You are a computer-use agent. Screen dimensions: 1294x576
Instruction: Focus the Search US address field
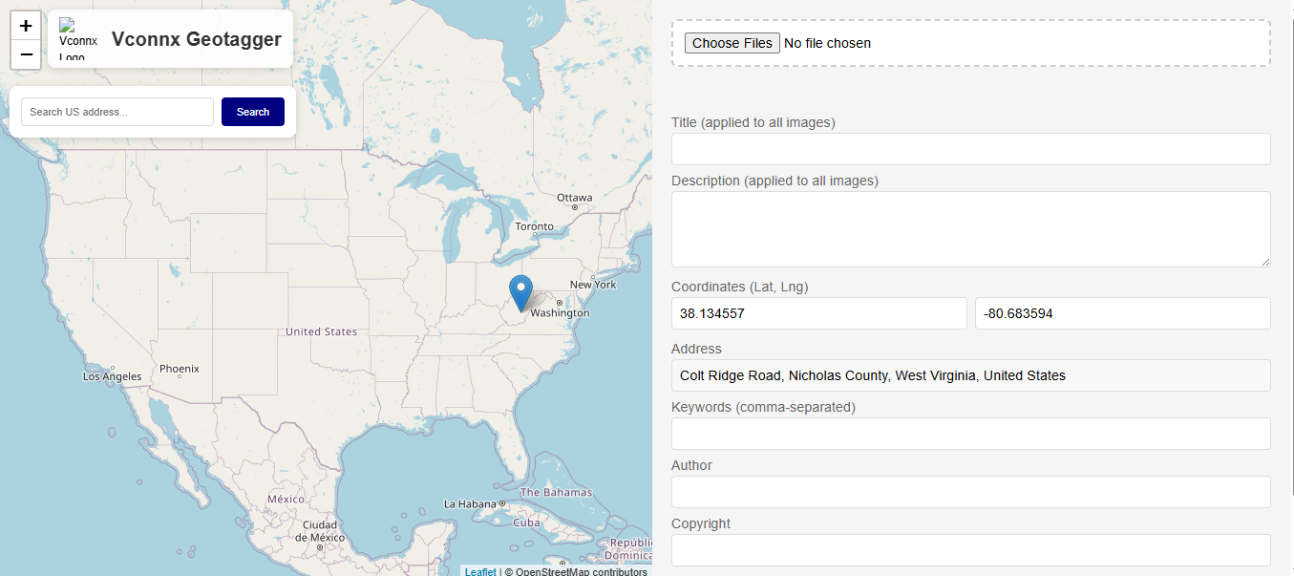tap(117, 112)
